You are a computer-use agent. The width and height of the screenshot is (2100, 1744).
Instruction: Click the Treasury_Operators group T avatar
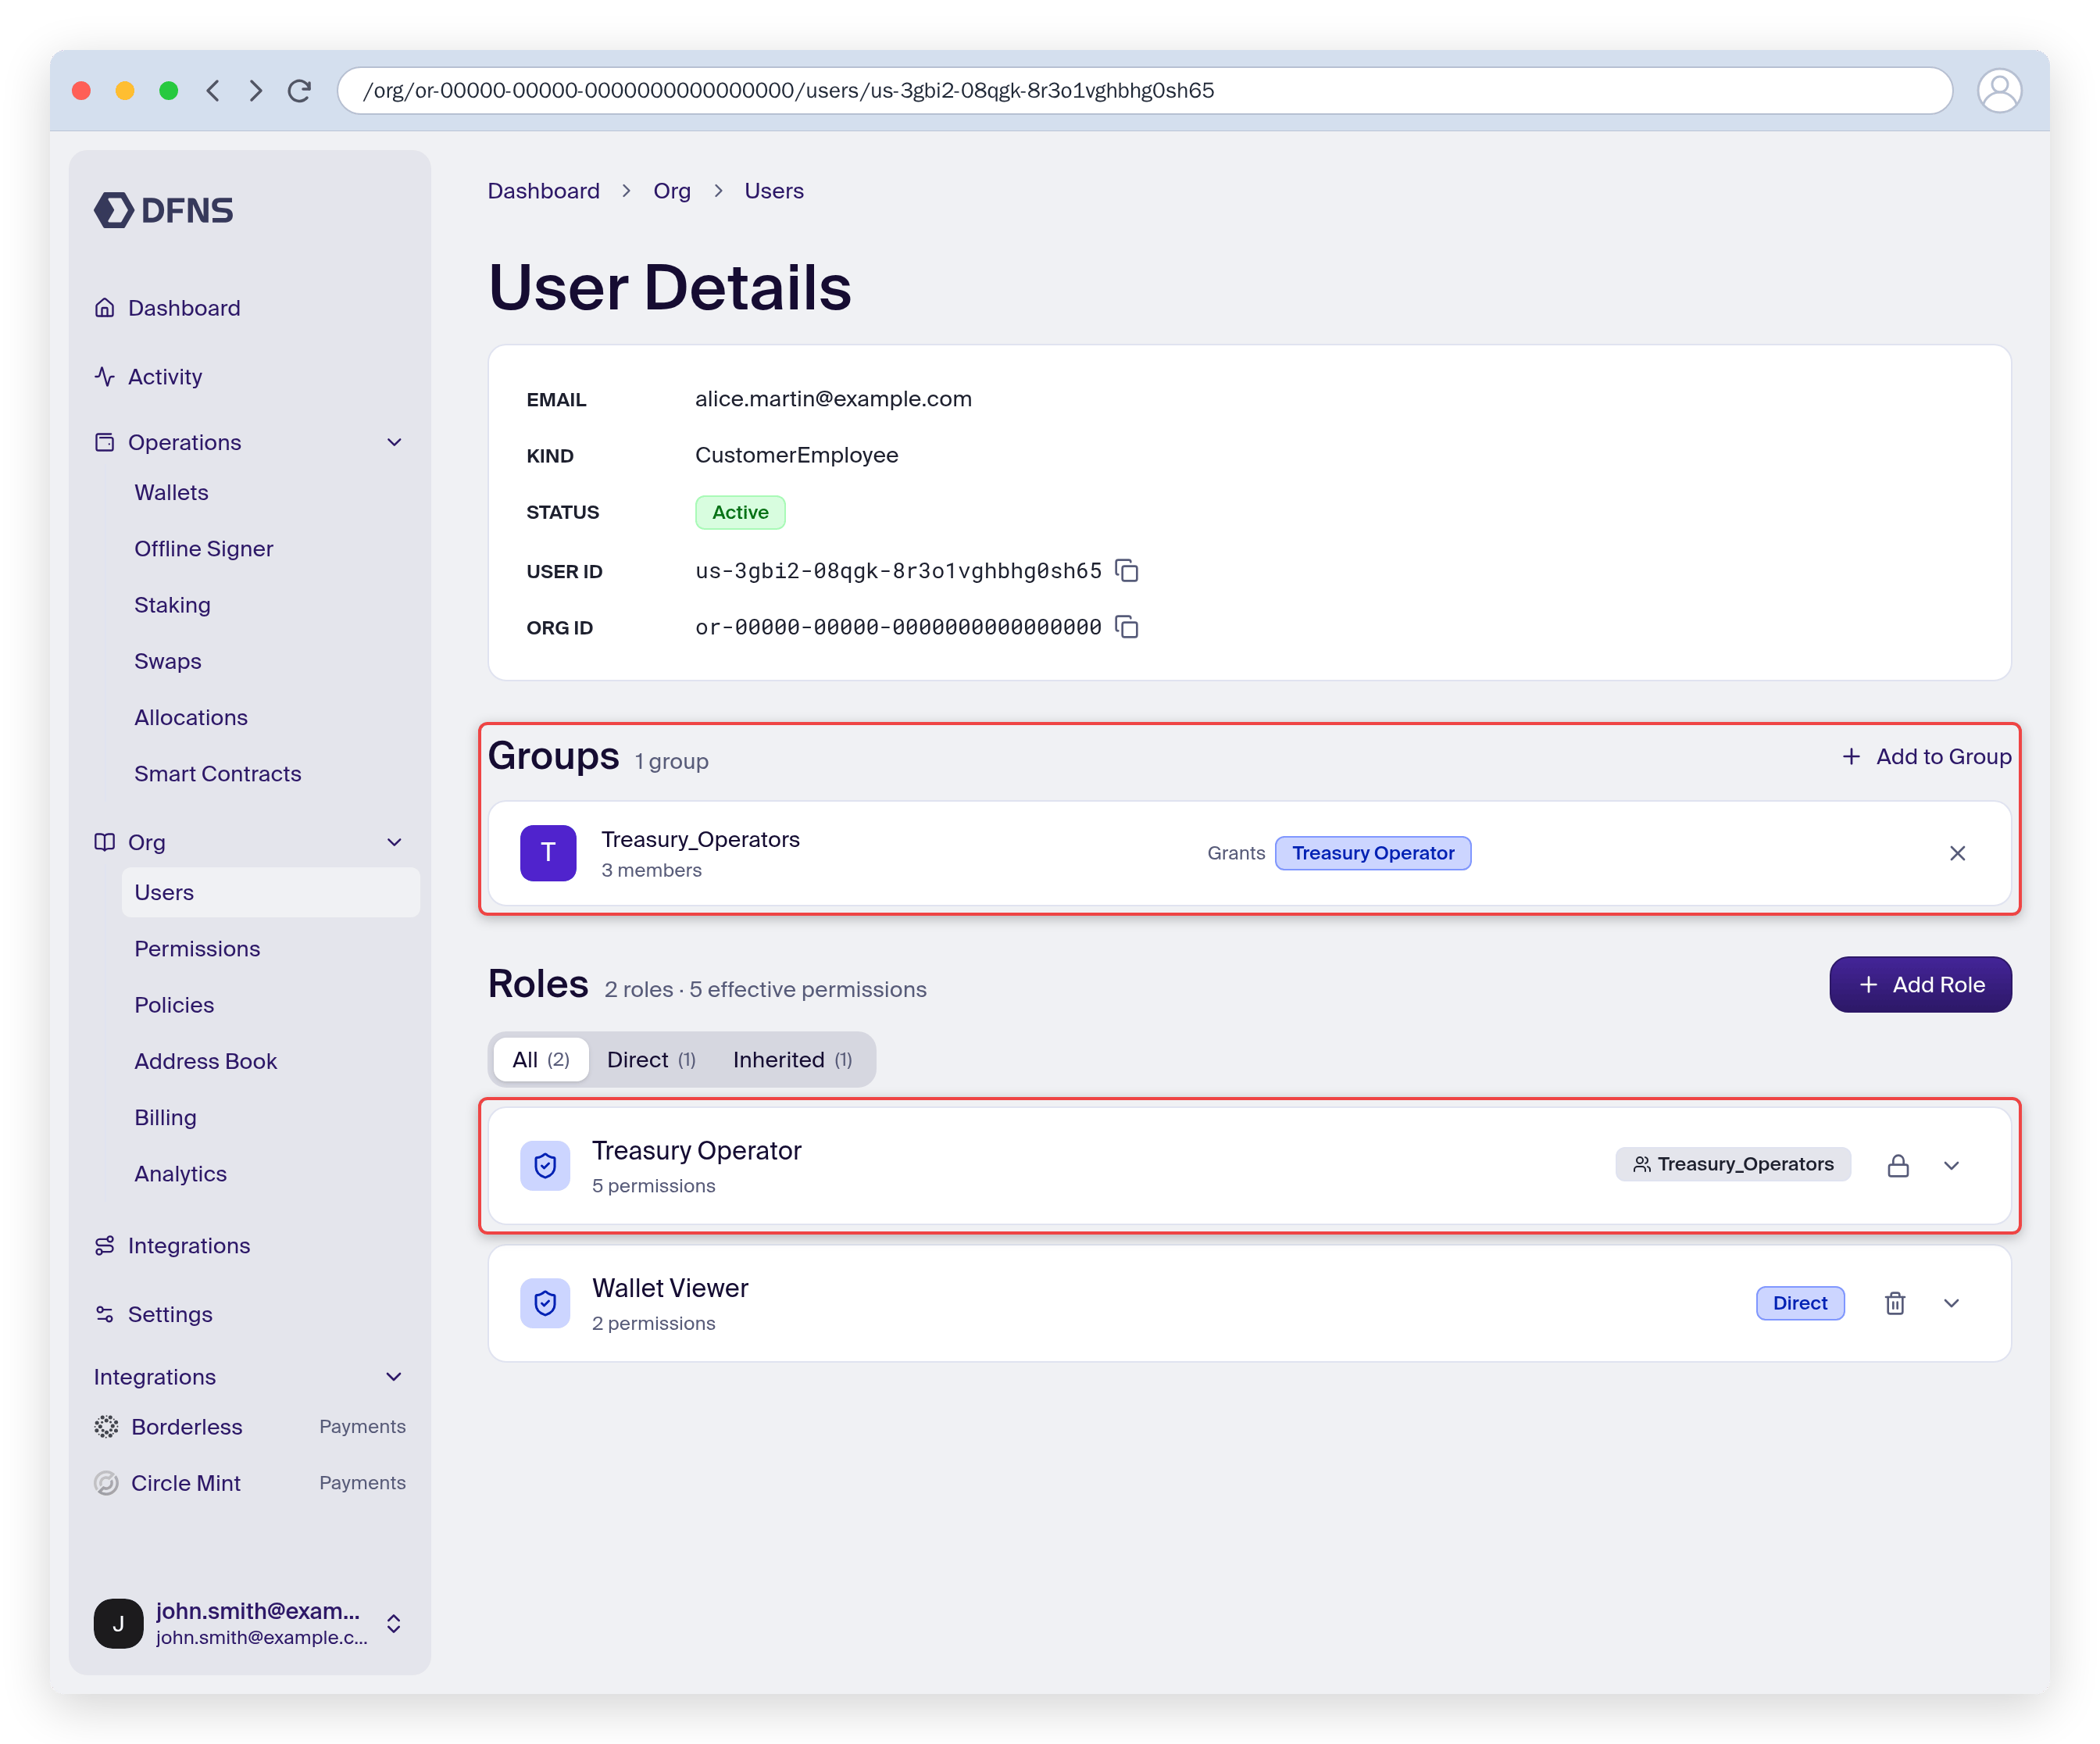pos(548,853)
